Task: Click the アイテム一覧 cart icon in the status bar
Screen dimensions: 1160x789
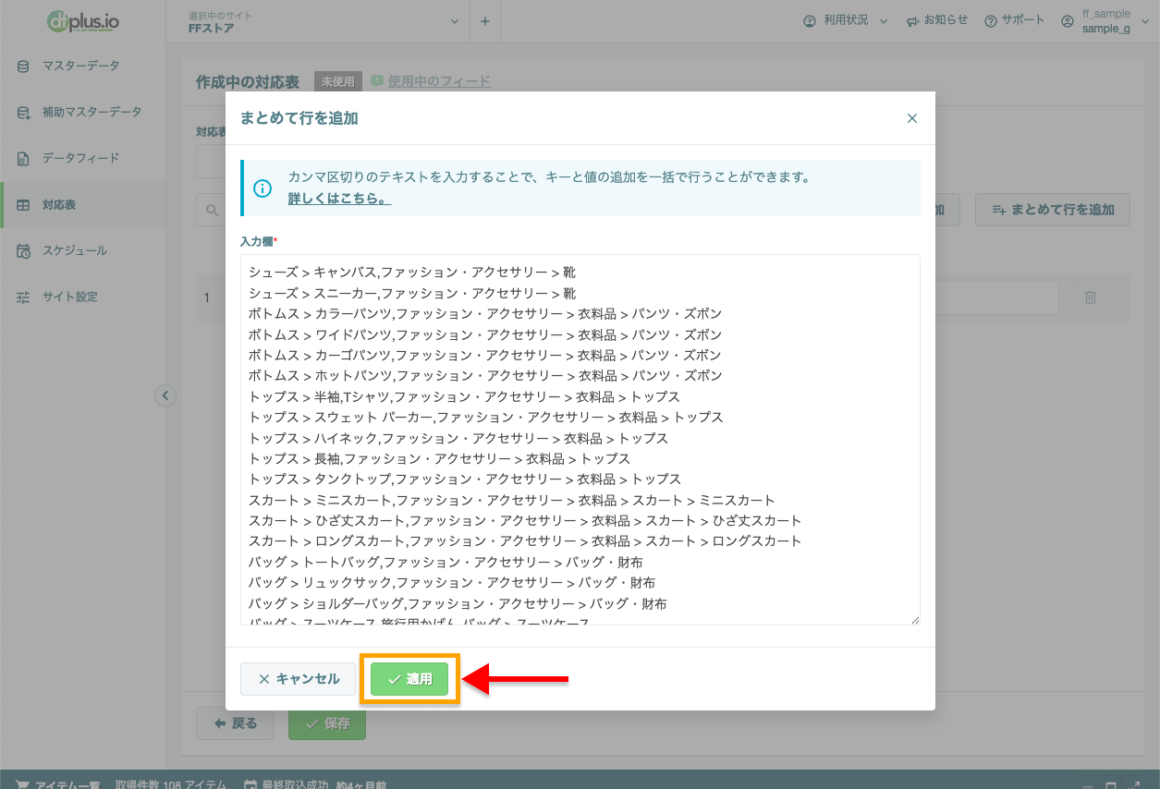Action: coord(22,784)
